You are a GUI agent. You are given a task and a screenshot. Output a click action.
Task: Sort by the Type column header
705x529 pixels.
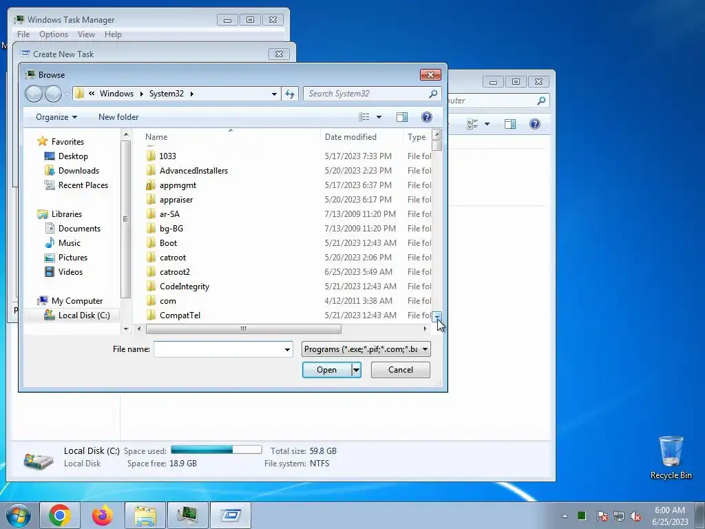(x=417, y=137)
